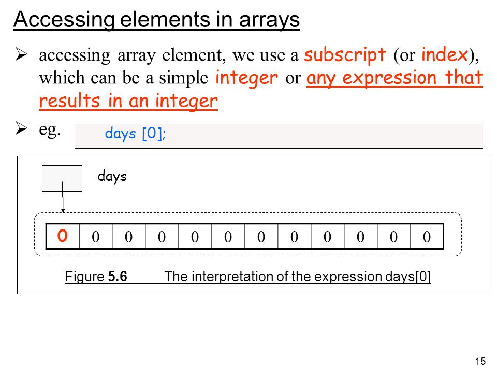This screenshot has height=373, width=497.
Task: Click the days pointer variable box
Action: [62, 178]
